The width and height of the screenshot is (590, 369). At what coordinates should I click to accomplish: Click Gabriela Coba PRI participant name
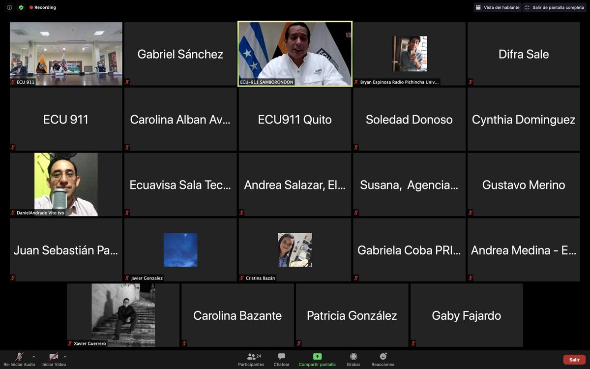[x=409, y=250]
